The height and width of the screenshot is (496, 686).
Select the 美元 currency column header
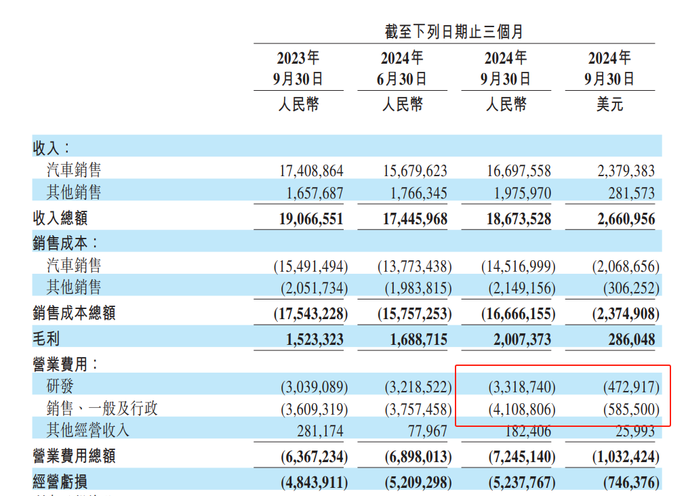pyautogui.click(x=609, y=104)
